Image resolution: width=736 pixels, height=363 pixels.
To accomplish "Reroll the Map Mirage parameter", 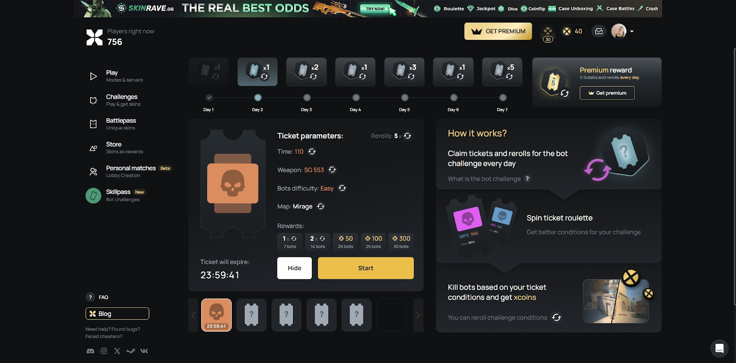I will [x=321, y=207].
